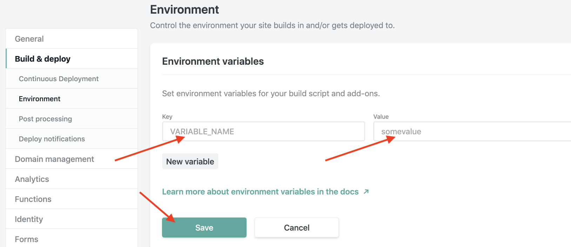Screen dimensions: 571x247
Task: Navigate to Domain management
Action: point(54,159)
